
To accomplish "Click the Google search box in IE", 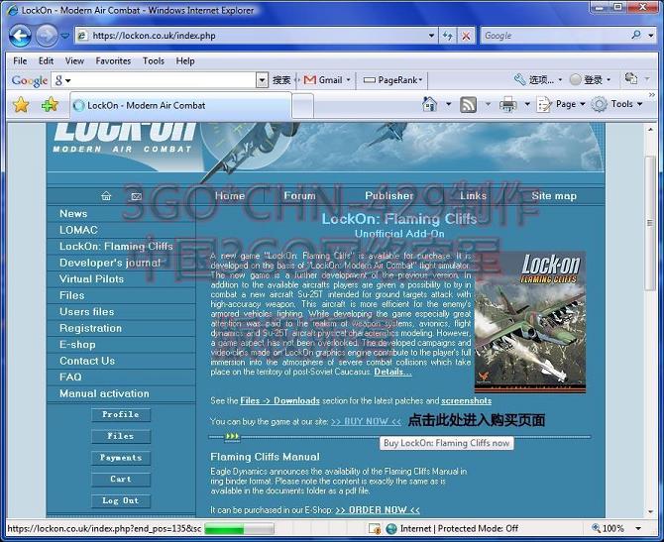I will [555, 36].
